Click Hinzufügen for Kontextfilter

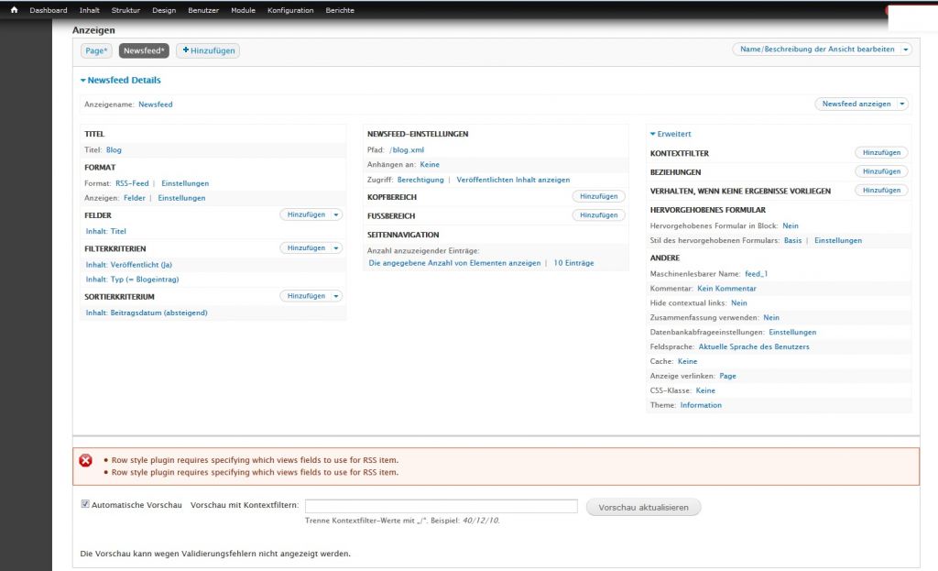[x=880, y=153]
